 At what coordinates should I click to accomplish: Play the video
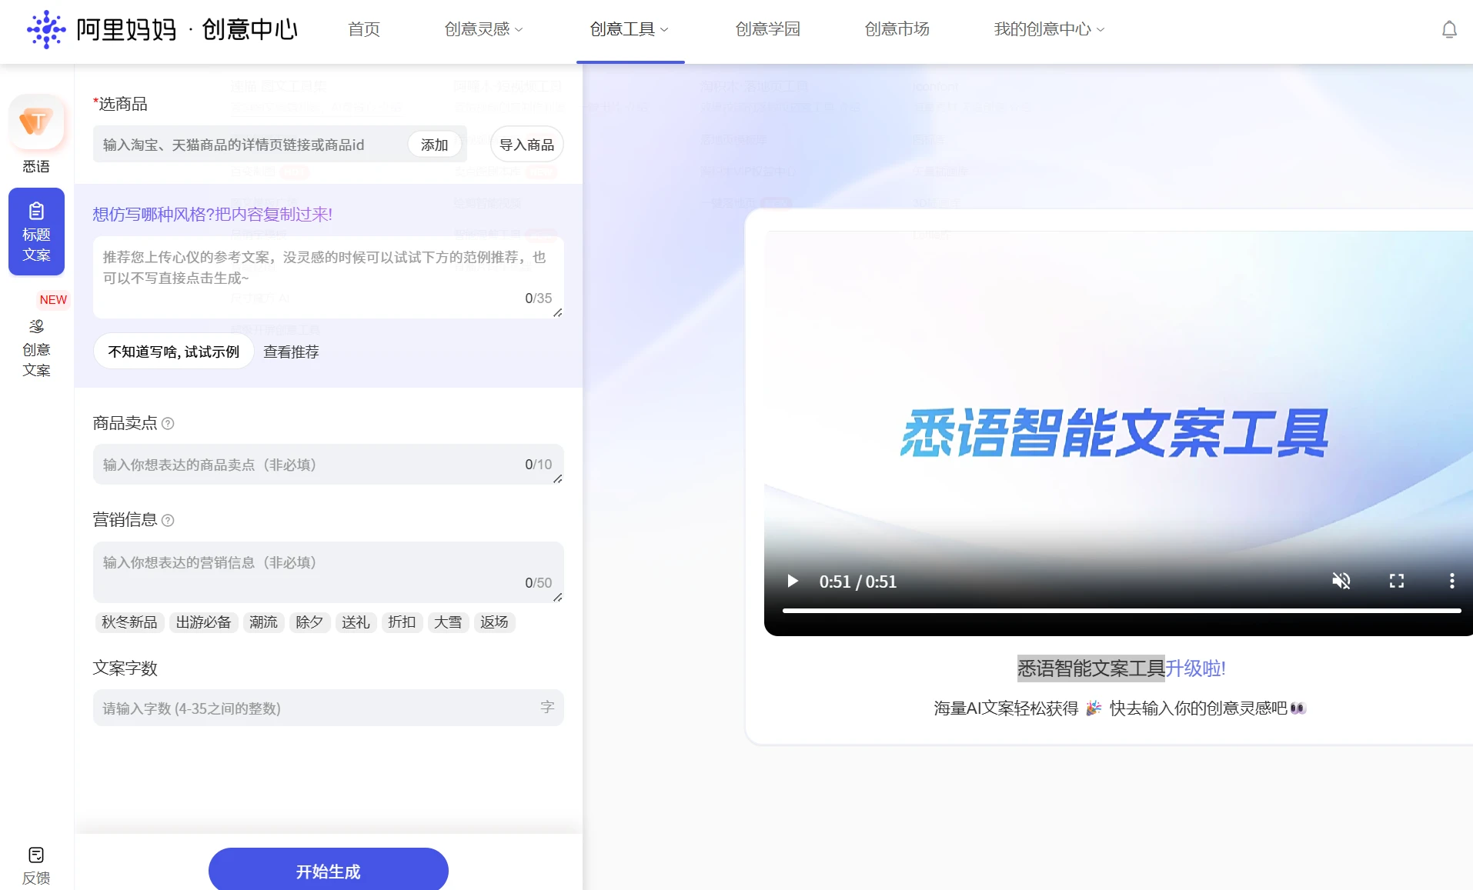pos(792,581)
